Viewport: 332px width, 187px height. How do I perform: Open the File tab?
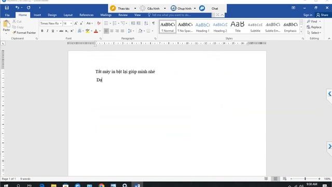click(7, 15)
